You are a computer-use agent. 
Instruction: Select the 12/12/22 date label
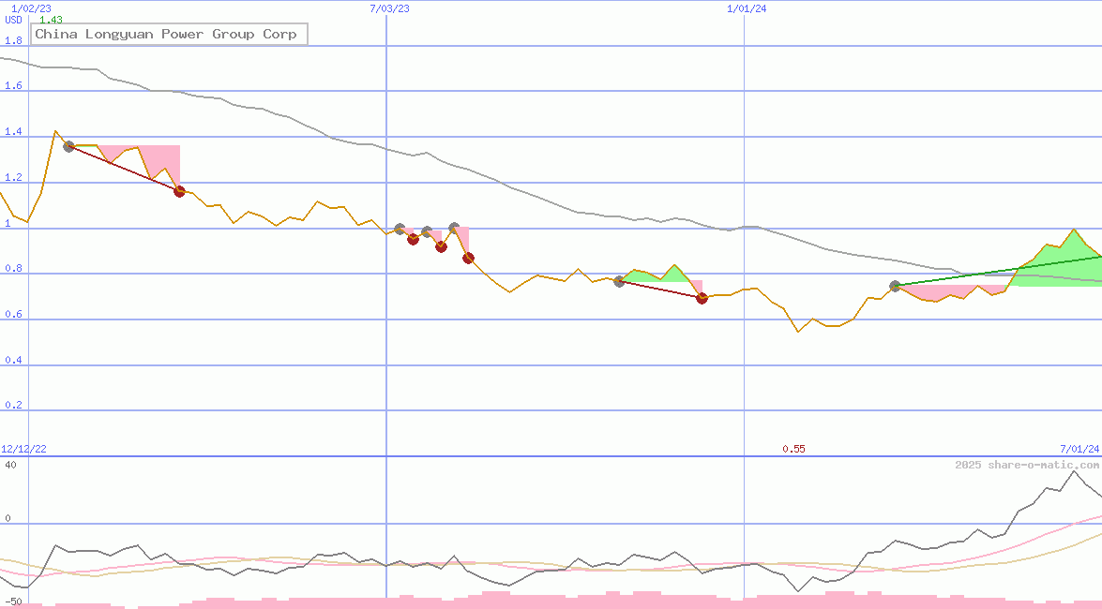pos(24,448)
